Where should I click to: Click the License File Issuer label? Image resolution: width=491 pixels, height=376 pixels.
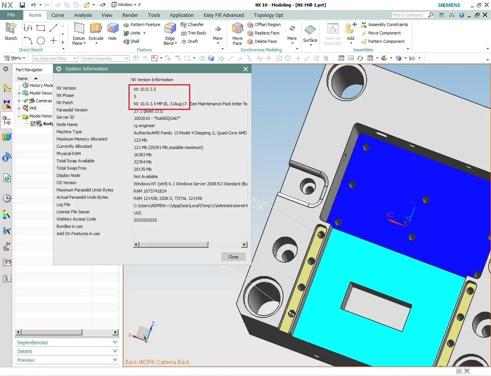[x=73, y=212]
